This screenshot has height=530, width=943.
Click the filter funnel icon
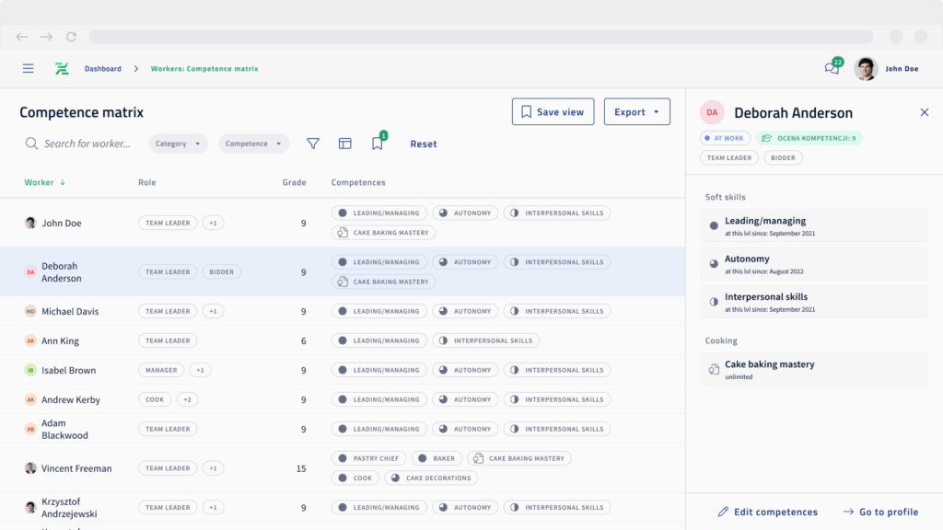(313, 144)
